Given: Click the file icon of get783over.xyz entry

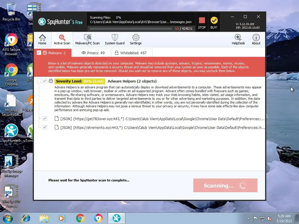Looking at the screenshot, I should tap(56, 118).
